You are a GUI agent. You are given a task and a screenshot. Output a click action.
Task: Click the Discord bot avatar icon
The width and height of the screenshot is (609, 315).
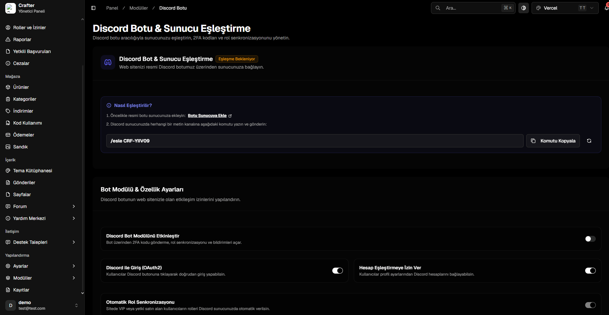[x=108, y=62]
